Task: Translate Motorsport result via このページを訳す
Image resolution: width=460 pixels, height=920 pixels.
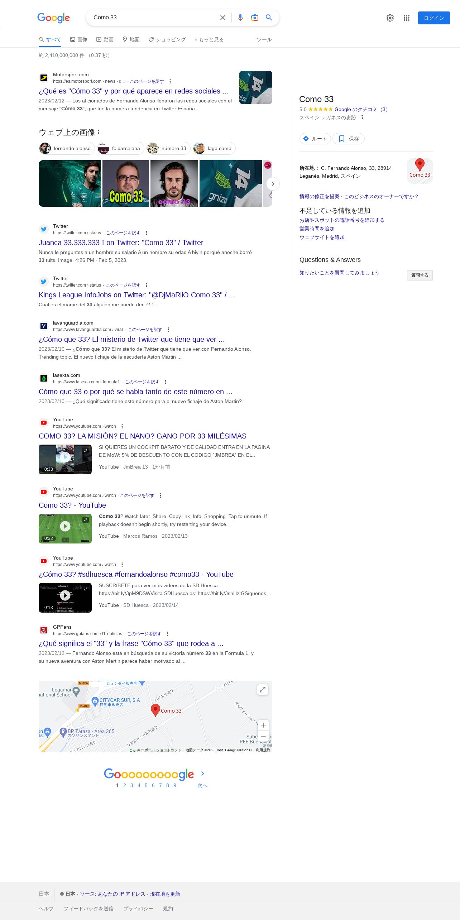Action: (147, 81)
